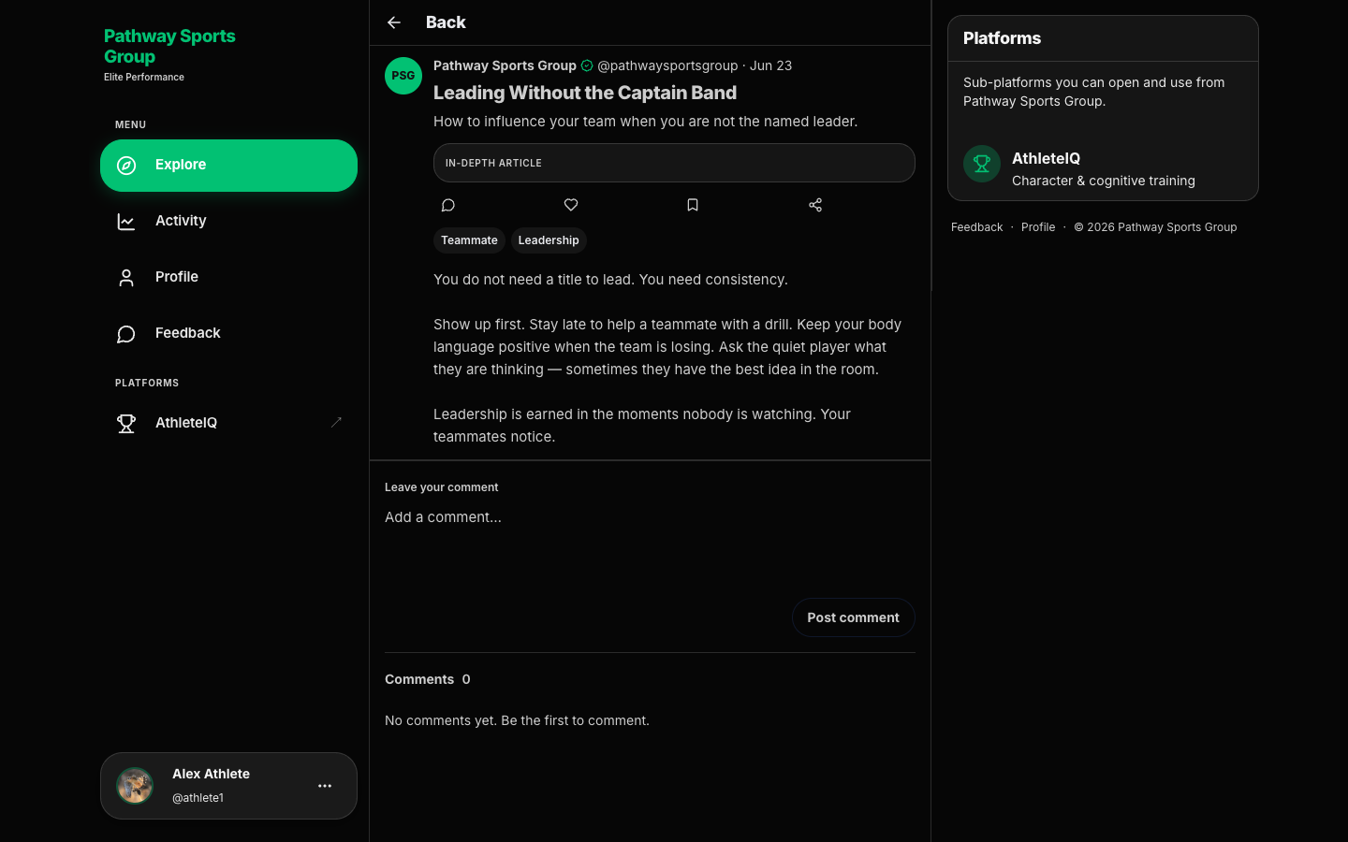The image size is (1348, 842).
Task: Click the Pathway Sports Group author name
Action: [505, 65]
